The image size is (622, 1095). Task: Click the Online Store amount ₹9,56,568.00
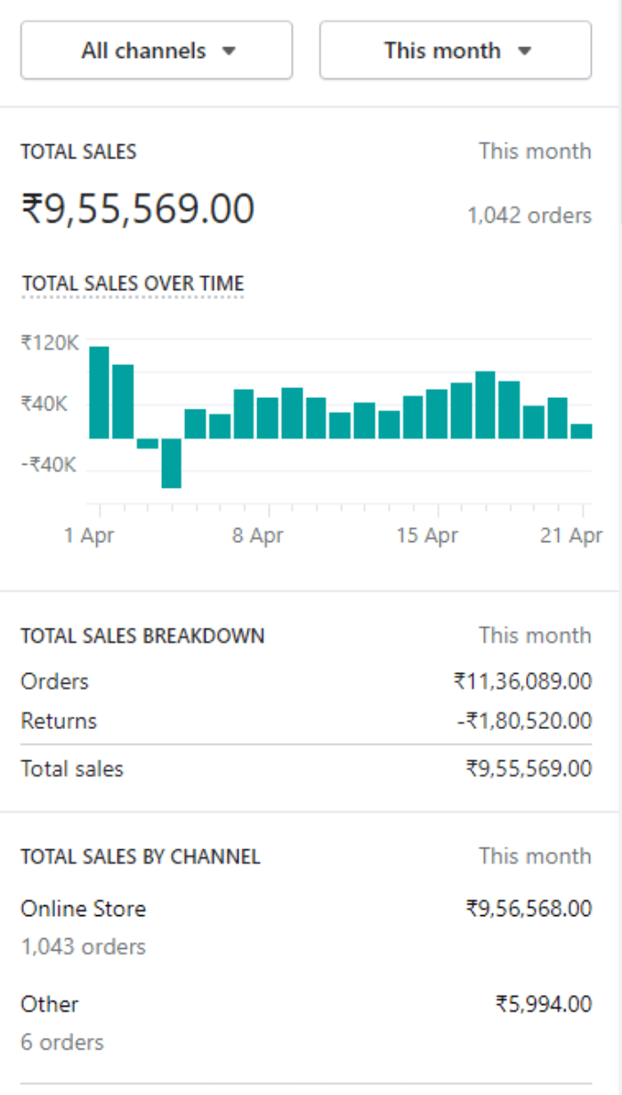[x=529, y=909]
